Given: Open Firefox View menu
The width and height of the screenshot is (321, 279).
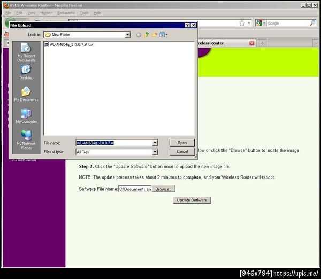Looking at the screenshot, I should [32, 13].
